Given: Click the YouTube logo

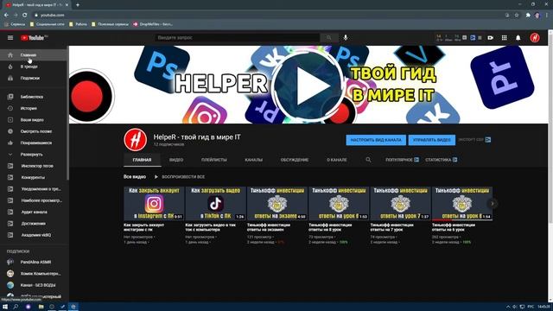Looking at the screenshot, I should tap(34, 38).
